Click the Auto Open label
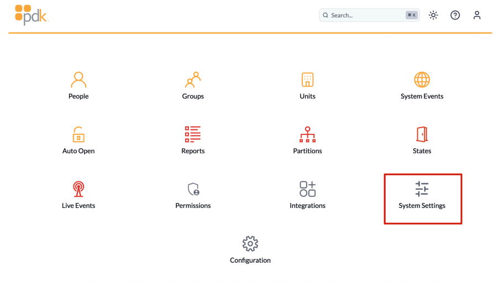The height and width of the screenshot is (282, 499). pos(78,151)
